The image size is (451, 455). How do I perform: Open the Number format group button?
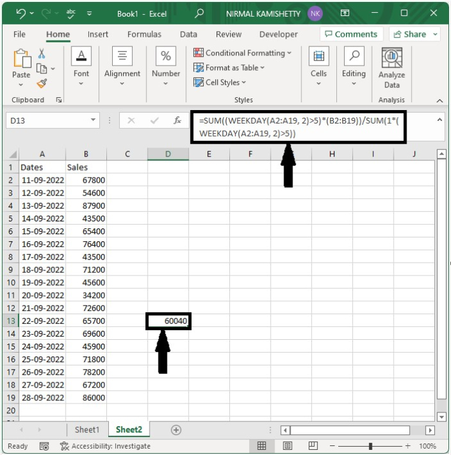166,66
